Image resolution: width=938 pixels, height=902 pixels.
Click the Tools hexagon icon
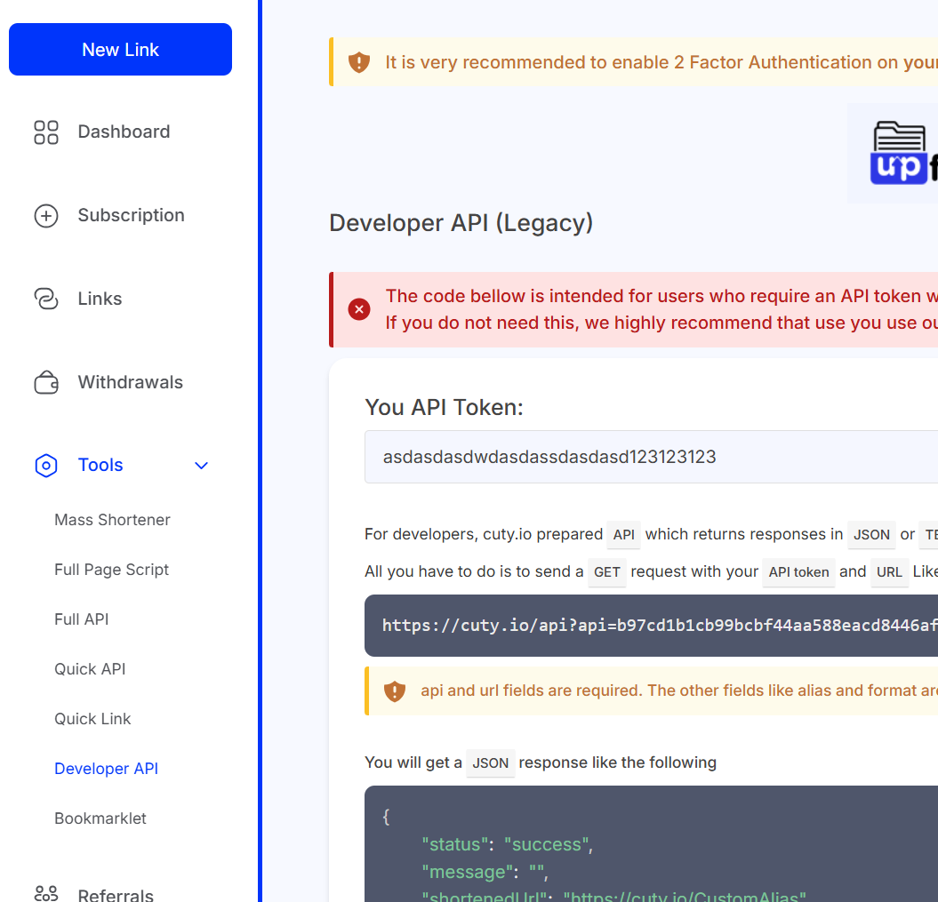(46, 466)
